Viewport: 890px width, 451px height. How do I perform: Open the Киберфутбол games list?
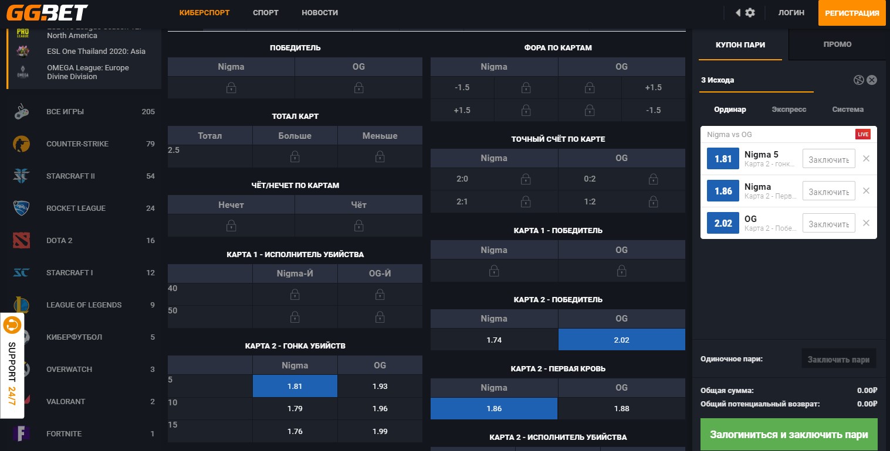point(84,337)
